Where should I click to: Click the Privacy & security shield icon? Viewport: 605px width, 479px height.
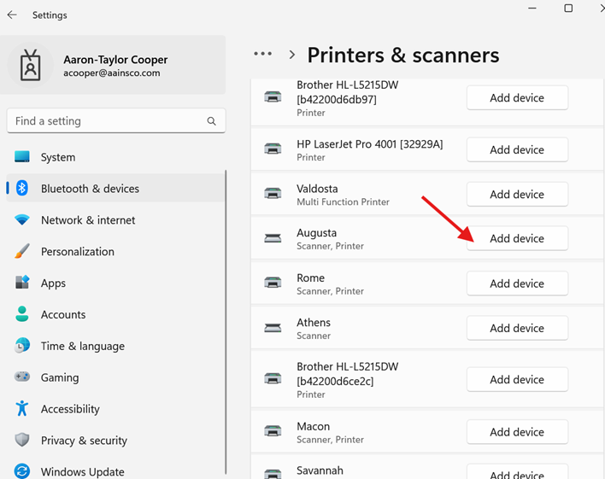pos(22,441)
